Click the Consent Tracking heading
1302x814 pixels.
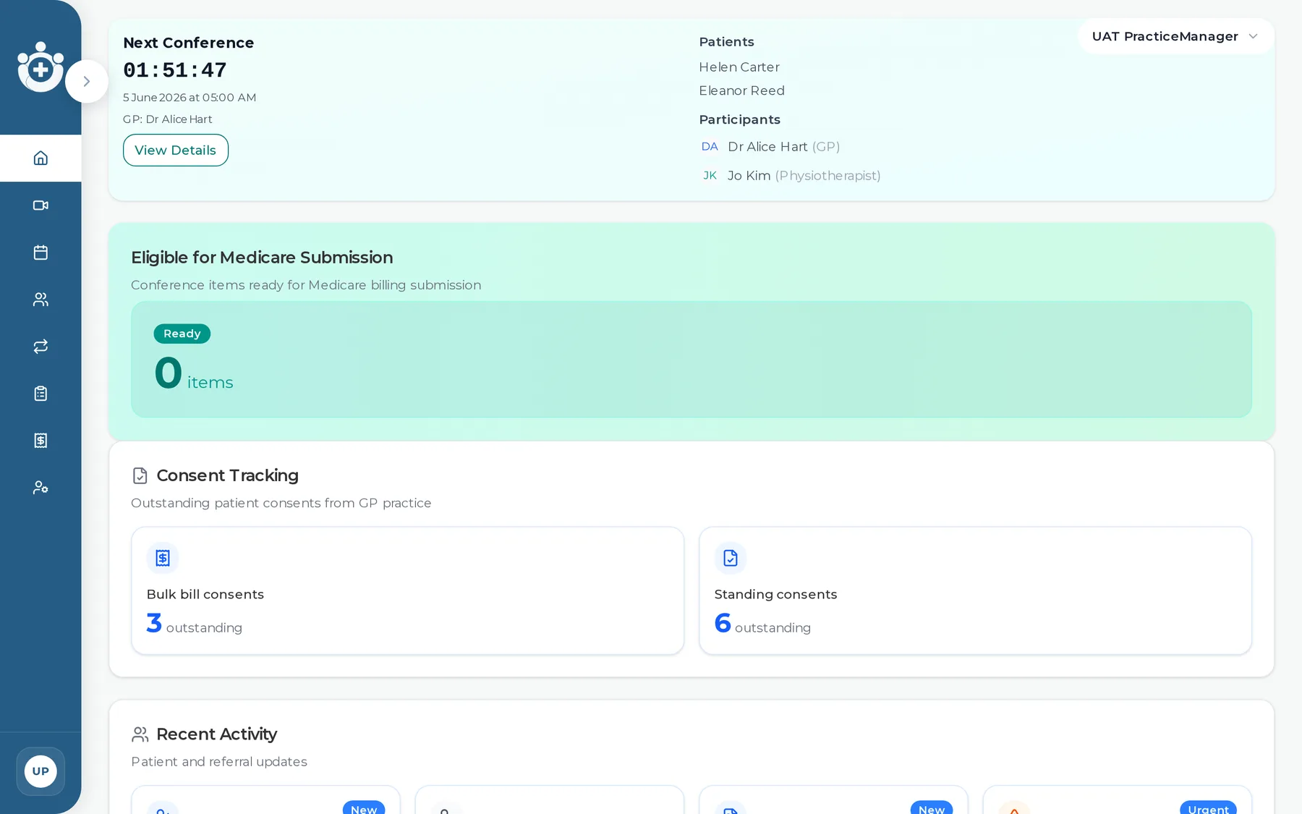228,475
